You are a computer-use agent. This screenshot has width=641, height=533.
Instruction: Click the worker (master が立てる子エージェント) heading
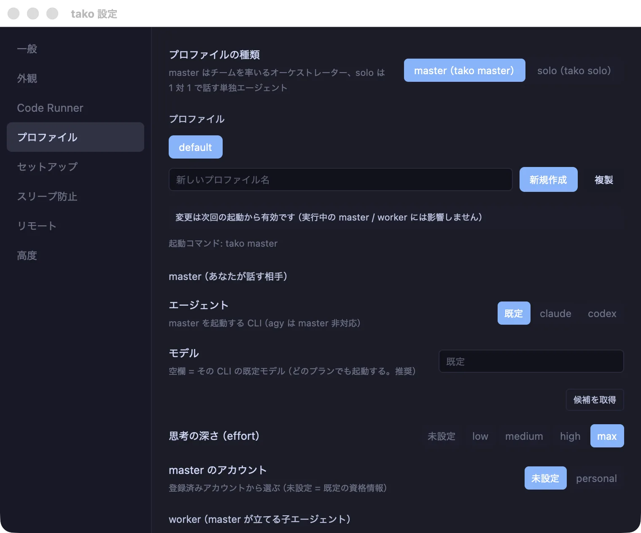tap(259, 519)
